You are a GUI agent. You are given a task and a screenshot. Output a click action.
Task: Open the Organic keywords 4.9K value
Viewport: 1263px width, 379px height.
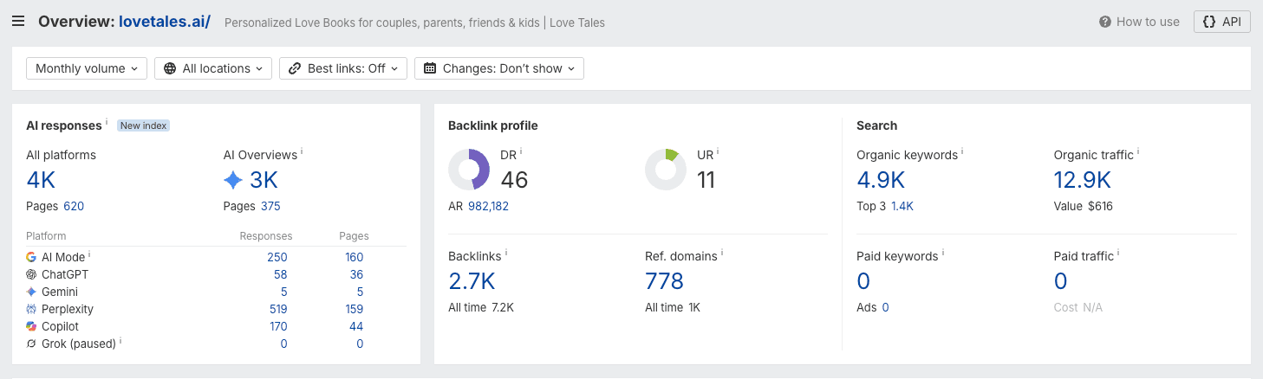[x=881, y=180]
